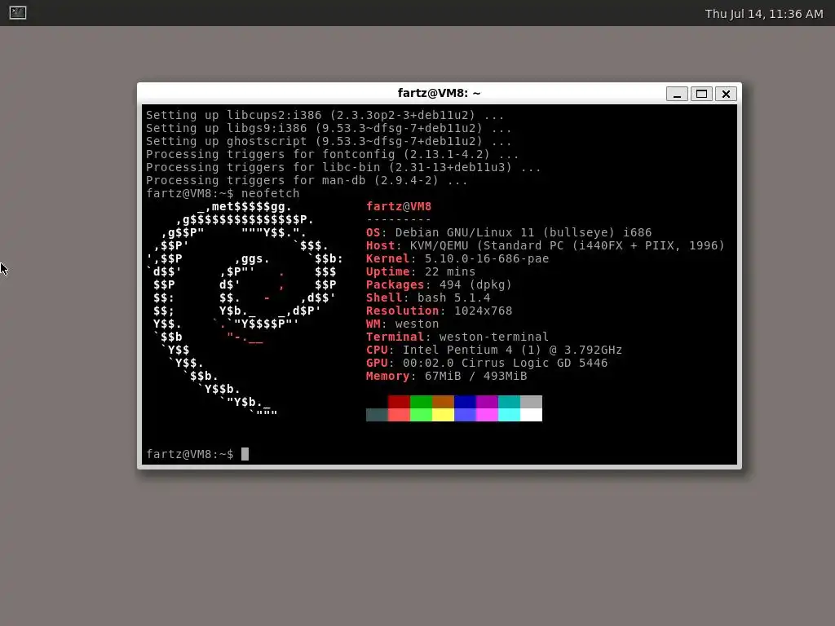Click the yellow color block in bottom row
835x626 pixels.
pyautogui.click(x=443, y=415)
